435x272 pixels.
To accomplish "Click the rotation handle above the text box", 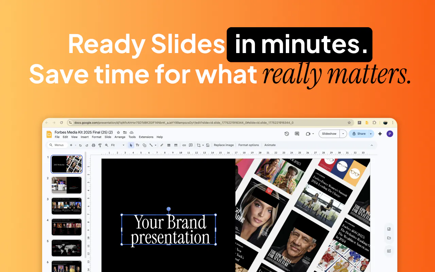I will [169, 209].
